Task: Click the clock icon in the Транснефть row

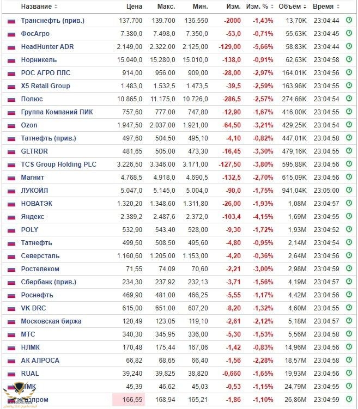Action: [x=349, y=20]
